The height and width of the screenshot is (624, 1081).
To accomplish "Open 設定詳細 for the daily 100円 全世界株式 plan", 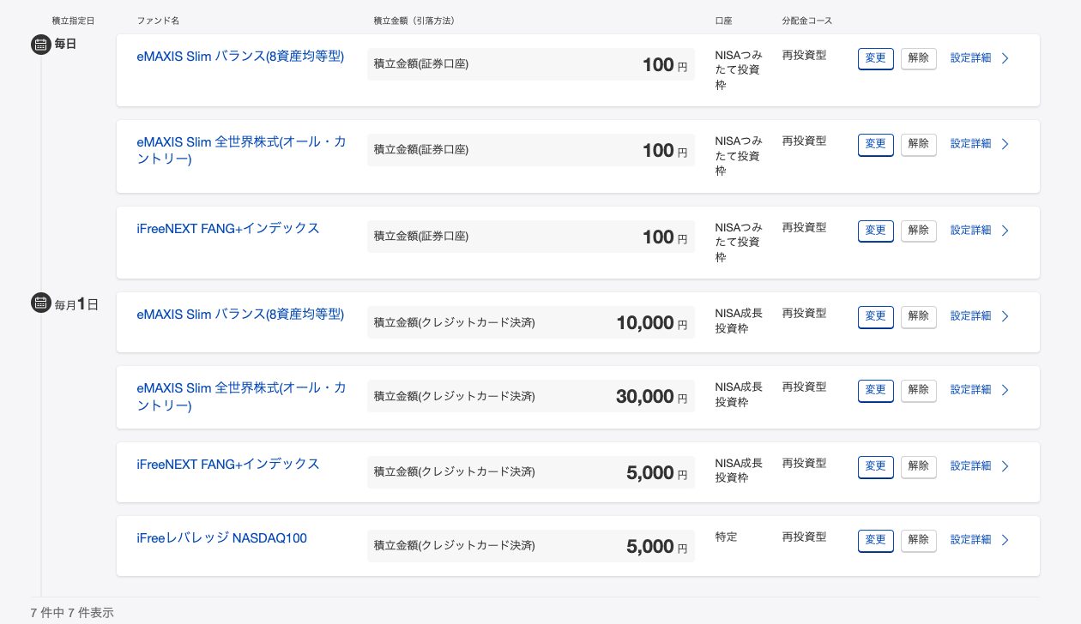I will pyautogui.click(x=970, y=144).
